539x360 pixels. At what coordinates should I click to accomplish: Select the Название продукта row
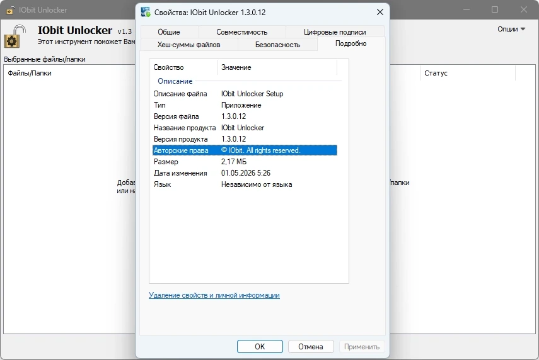(245, 128)
